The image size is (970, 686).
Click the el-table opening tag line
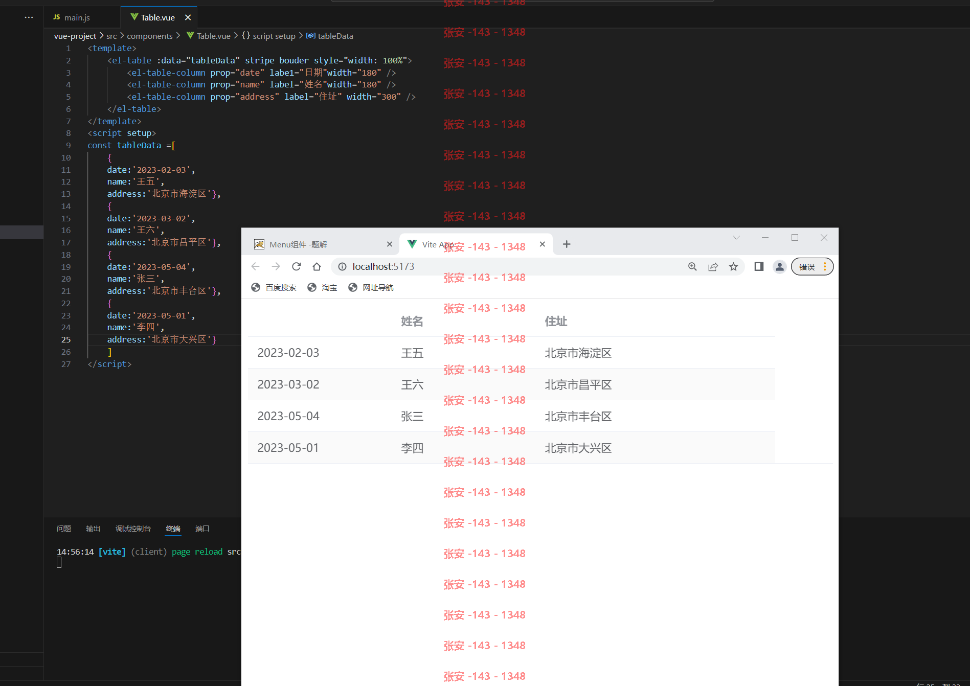pyautogui.click(x=259, y=60)
